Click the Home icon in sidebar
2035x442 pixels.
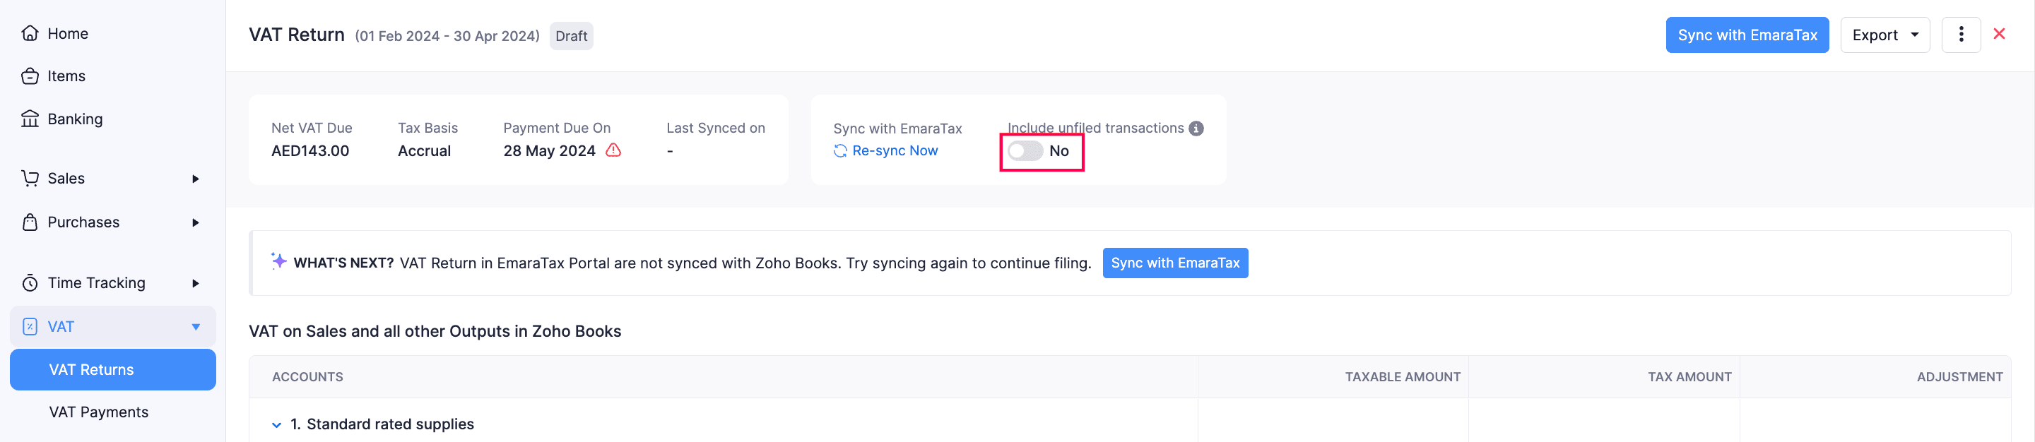click(30, 33)
